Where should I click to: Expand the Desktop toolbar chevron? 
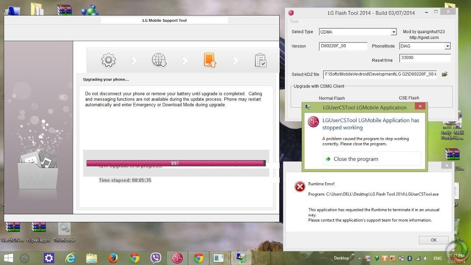pos(353,254)
